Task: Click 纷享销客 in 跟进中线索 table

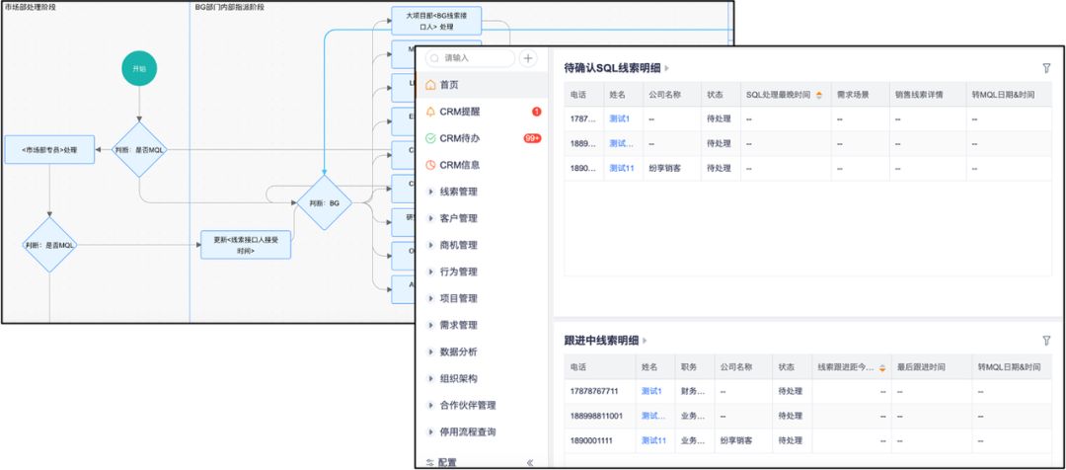Action: (736, 440)
